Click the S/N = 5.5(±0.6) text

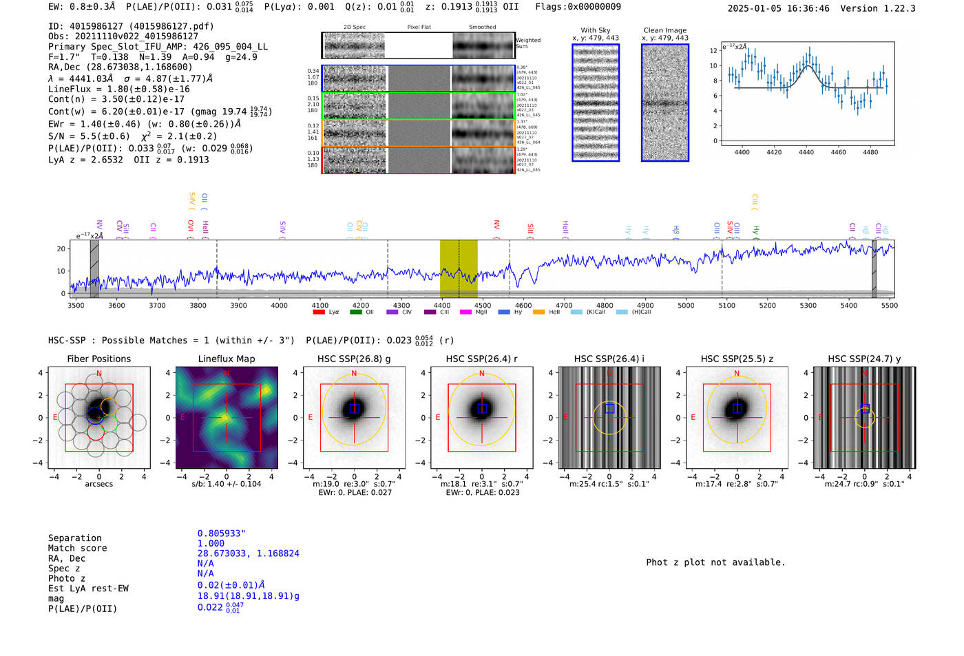pos(89,136)
